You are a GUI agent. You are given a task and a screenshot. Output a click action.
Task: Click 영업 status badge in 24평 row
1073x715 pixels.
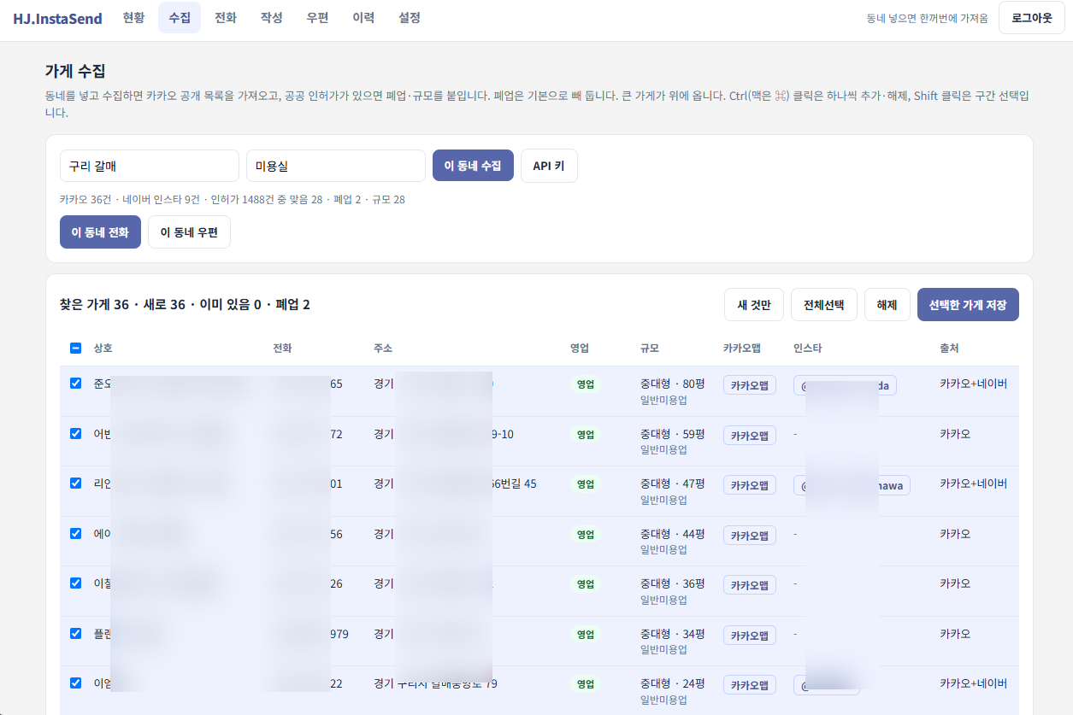point(586,684)
